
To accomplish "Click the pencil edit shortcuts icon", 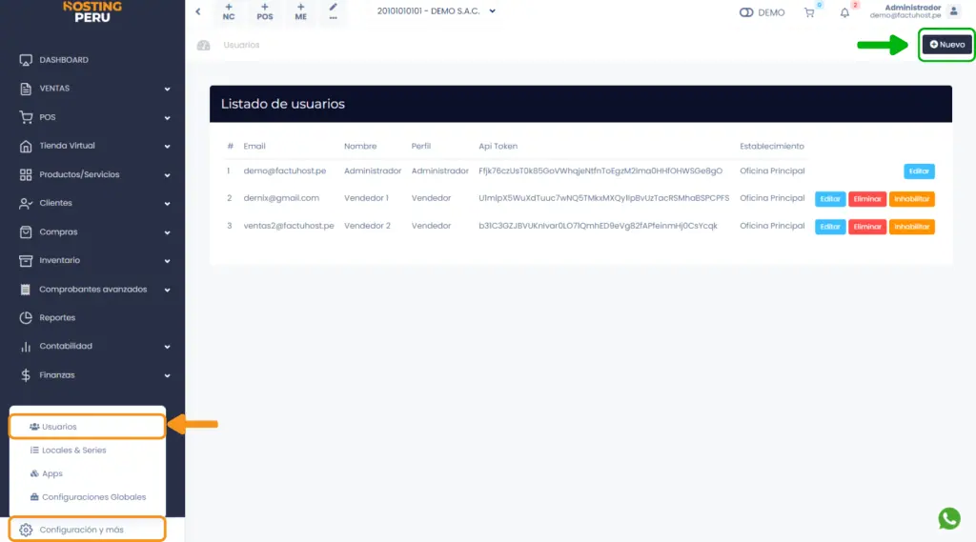I will [333, 11].
